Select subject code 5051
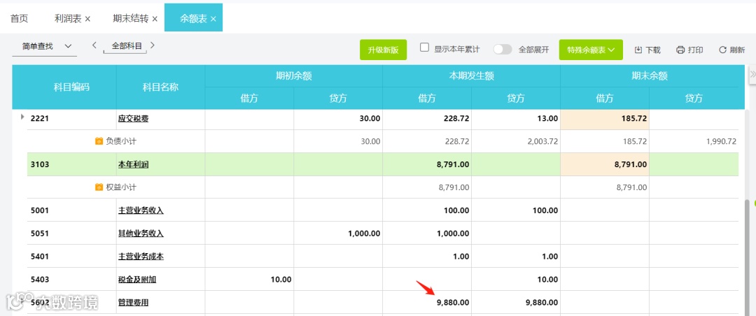Viewport: 756px width, 316px height. (x=40, y=234)
